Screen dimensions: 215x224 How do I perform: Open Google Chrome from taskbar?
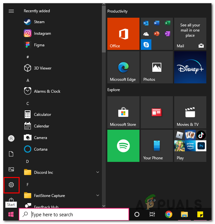[x=169, y=214]
